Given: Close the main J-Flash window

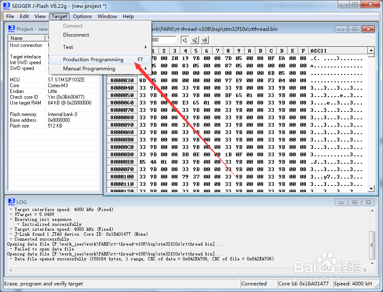Looking at the screenshot, I should tap(370, 4).
